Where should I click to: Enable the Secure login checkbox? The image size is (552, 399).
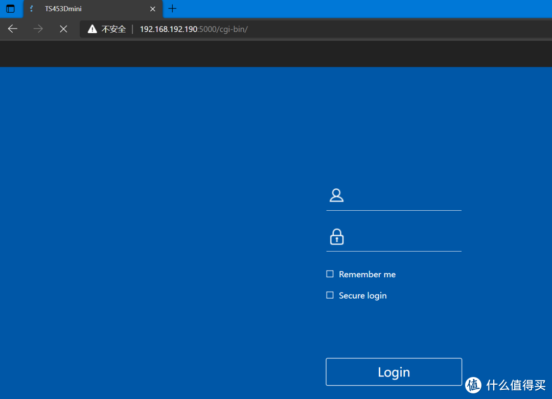point(330,295)
